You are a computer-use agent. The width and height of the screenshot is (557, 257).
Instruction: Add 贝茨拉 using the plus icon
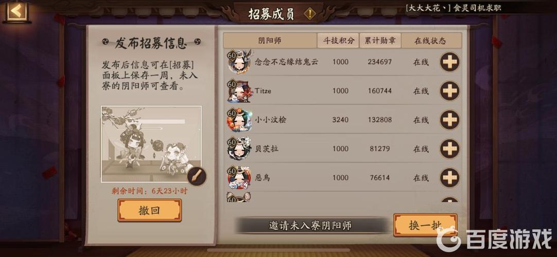pyautogui.click(x=450, y=149)
